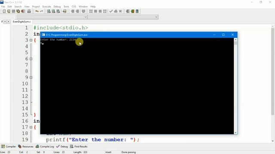This screenshot has height=154, width=275.
Task: Click the editor scrollbar down arrow
Action: 272,141
